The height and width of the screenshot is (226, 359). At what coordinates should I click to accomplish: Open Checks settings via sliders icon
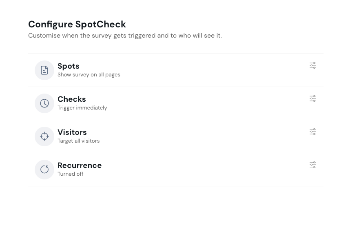pyautogui.click(x=313, y=98)
